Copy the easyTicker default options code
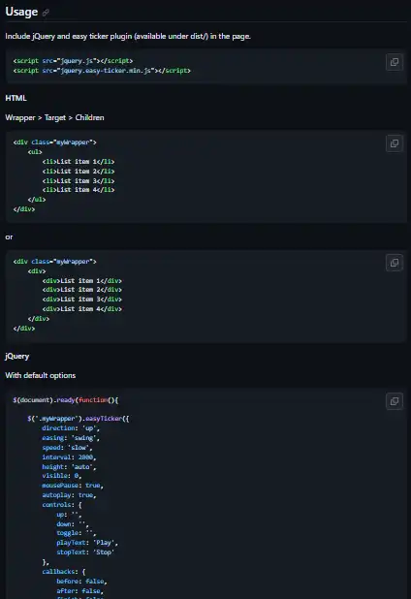411x599 pixels. coord(395,401)
